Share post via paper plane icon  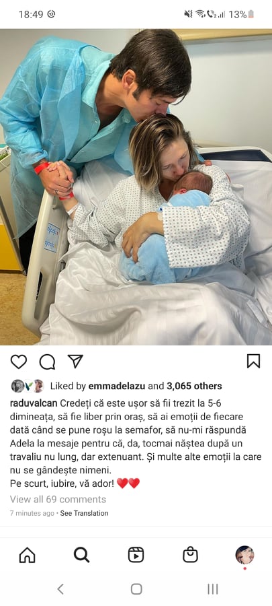tap(75, 361)
